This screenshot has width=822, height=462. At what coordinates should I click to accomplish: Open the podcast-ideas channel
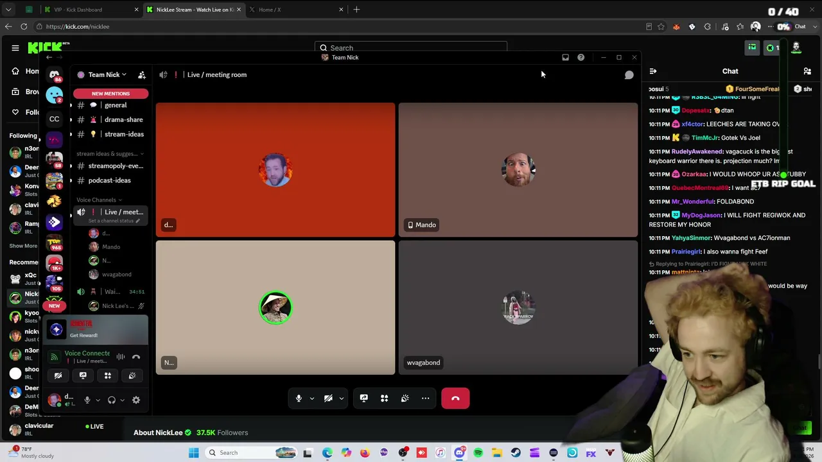pyautogui.click(x=109, y=180)
